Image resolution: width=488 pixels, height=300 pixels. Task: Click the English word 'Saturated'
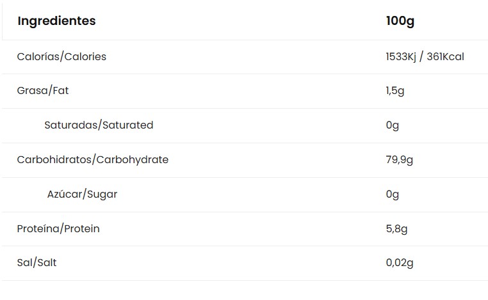(126, 125)
